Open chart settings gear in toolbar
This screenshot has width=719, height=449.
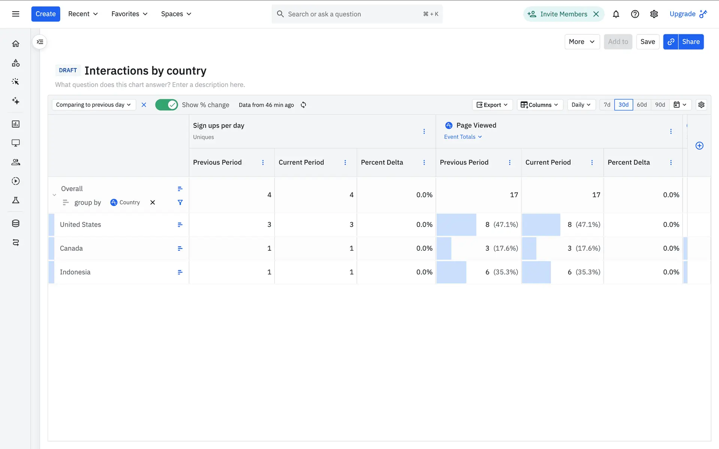[x=701, y=105]
